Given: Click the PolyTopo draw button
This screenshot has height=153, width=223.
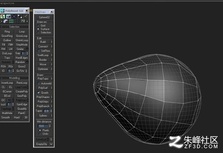Looking at the screenshot, I should 43,79.
